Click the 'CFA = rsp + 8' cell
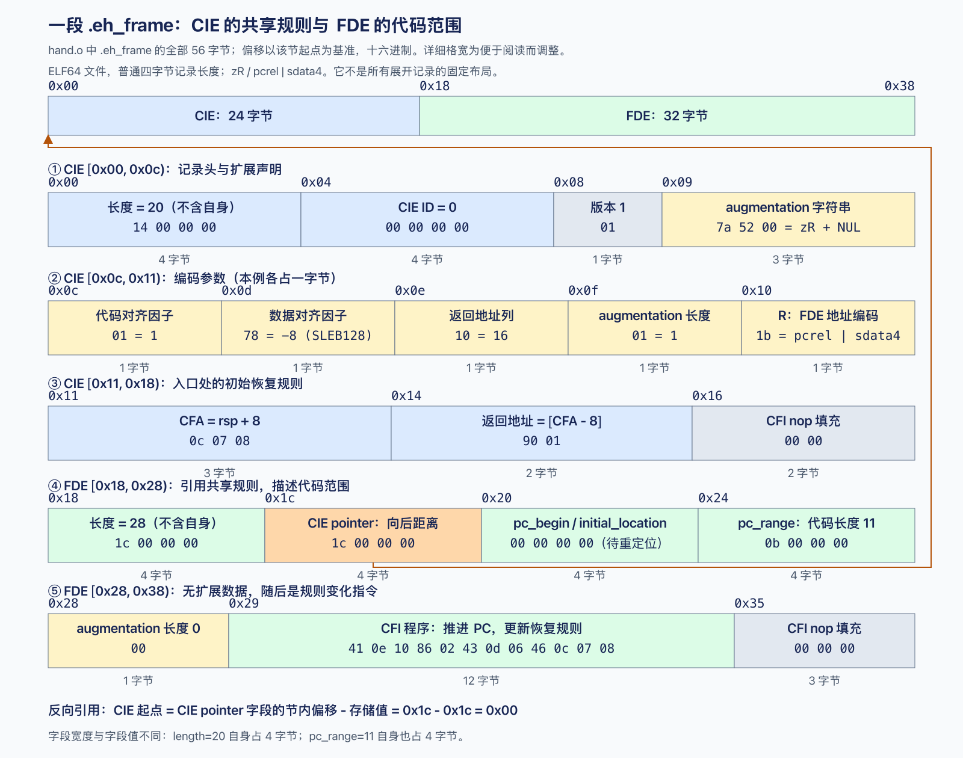Screen dimensions: 963x758 point(220,433)
